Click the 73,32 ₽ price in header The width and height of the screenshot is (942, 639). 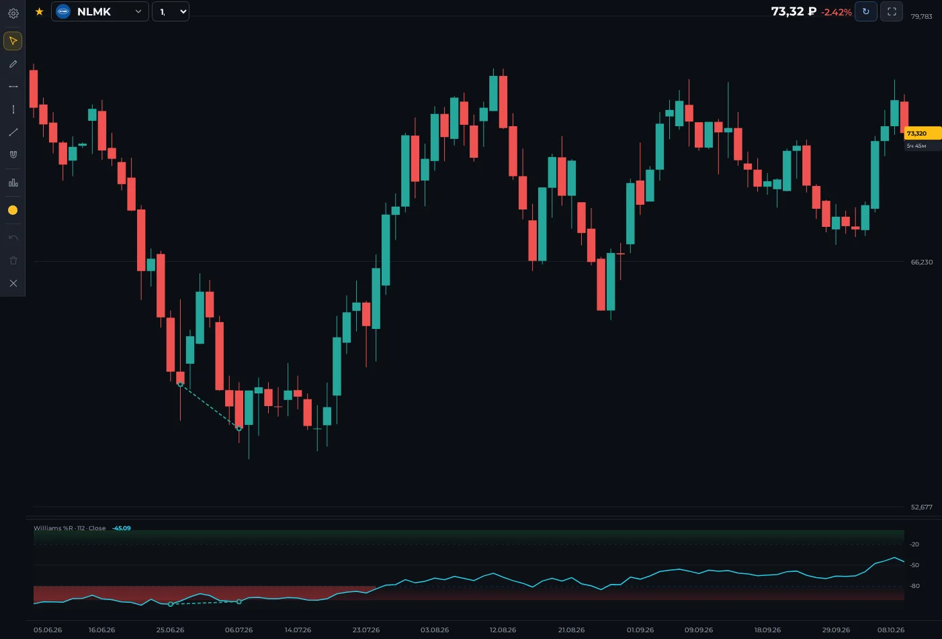794,11
